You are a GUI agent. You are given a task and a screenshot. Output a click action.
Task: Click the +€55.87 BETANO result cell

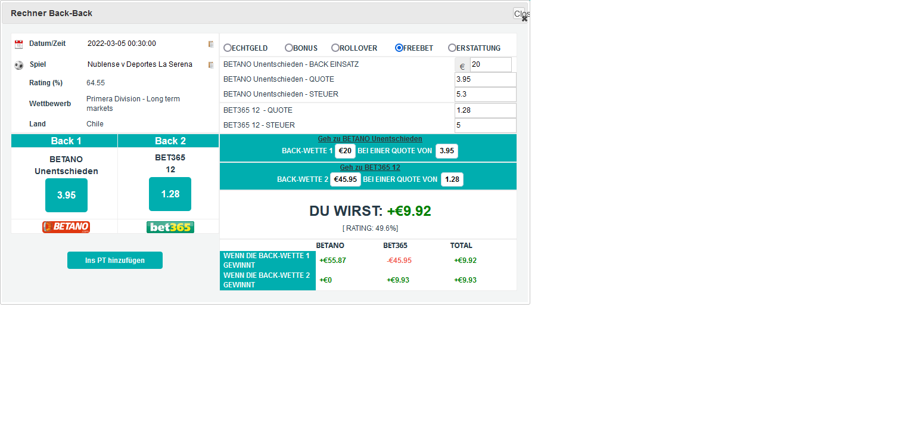click(333, 261)
